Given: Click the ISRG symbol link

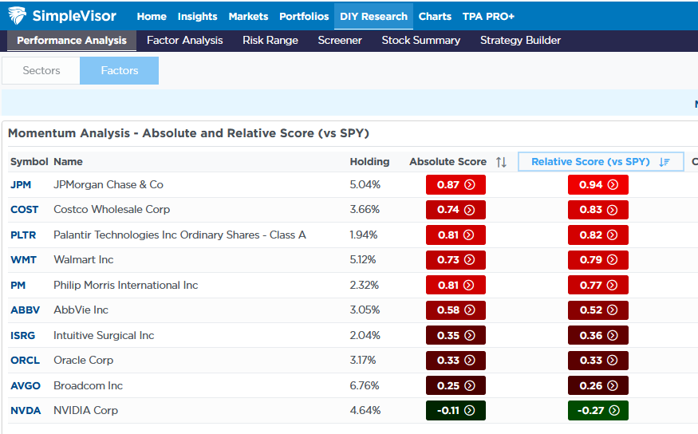Looking at the screenshot, I should pyautogui.click(x=22, y=336).
